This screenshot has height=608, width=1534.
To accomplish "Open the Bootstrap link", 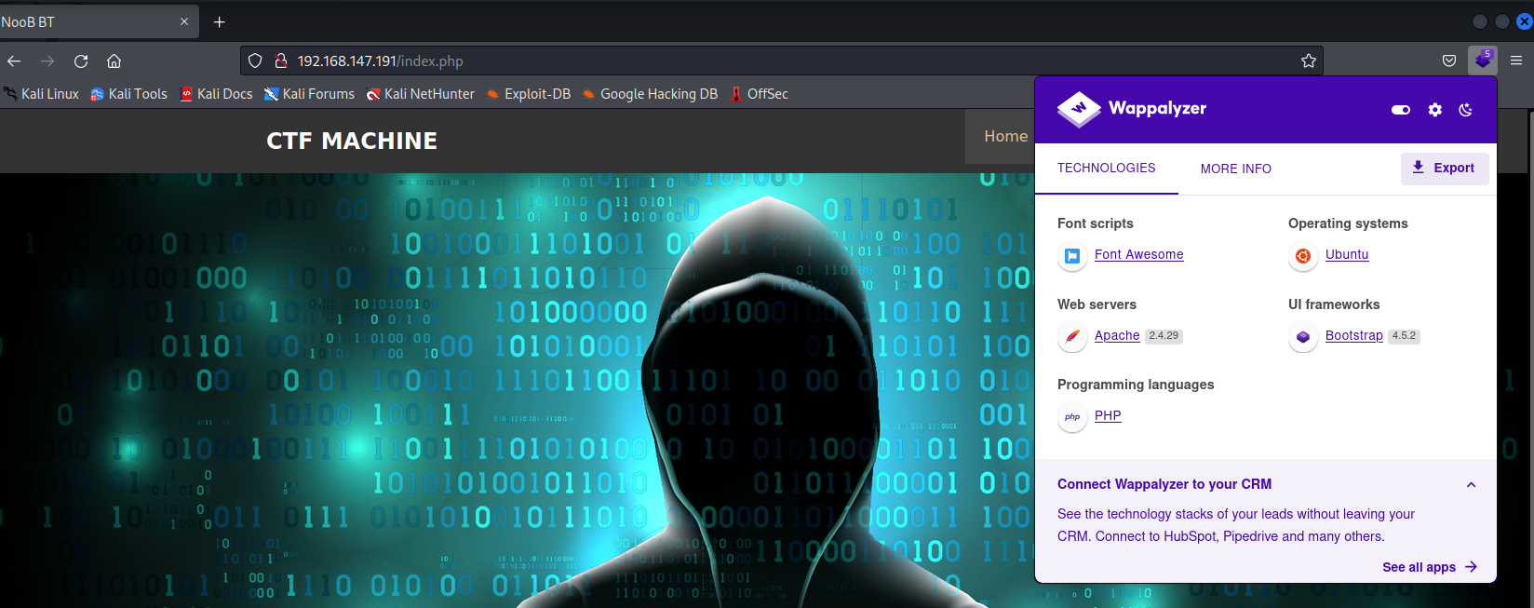I will (x=1354, y=335).
